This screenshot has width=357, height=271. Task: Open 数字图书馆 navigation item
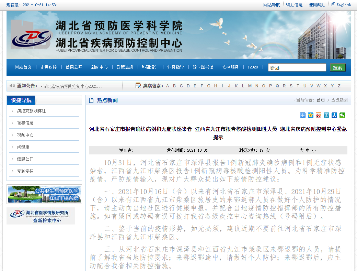click(203, 67)
